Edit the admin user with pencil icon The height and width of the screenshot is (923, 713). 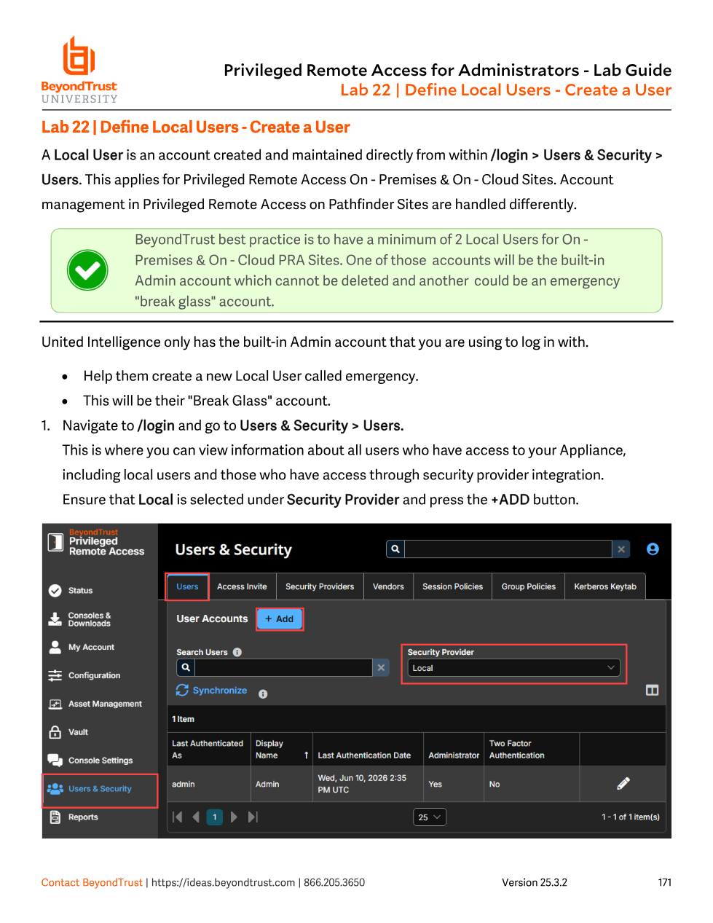pos(623,784)
